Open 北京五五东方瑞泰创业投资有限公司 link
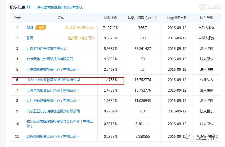The image size is (225, 147). (x=53, y=111)
